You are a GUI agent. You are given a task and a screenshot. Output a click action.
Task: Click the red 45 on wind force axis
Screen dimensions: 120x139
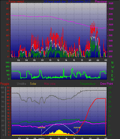(7, 9)
